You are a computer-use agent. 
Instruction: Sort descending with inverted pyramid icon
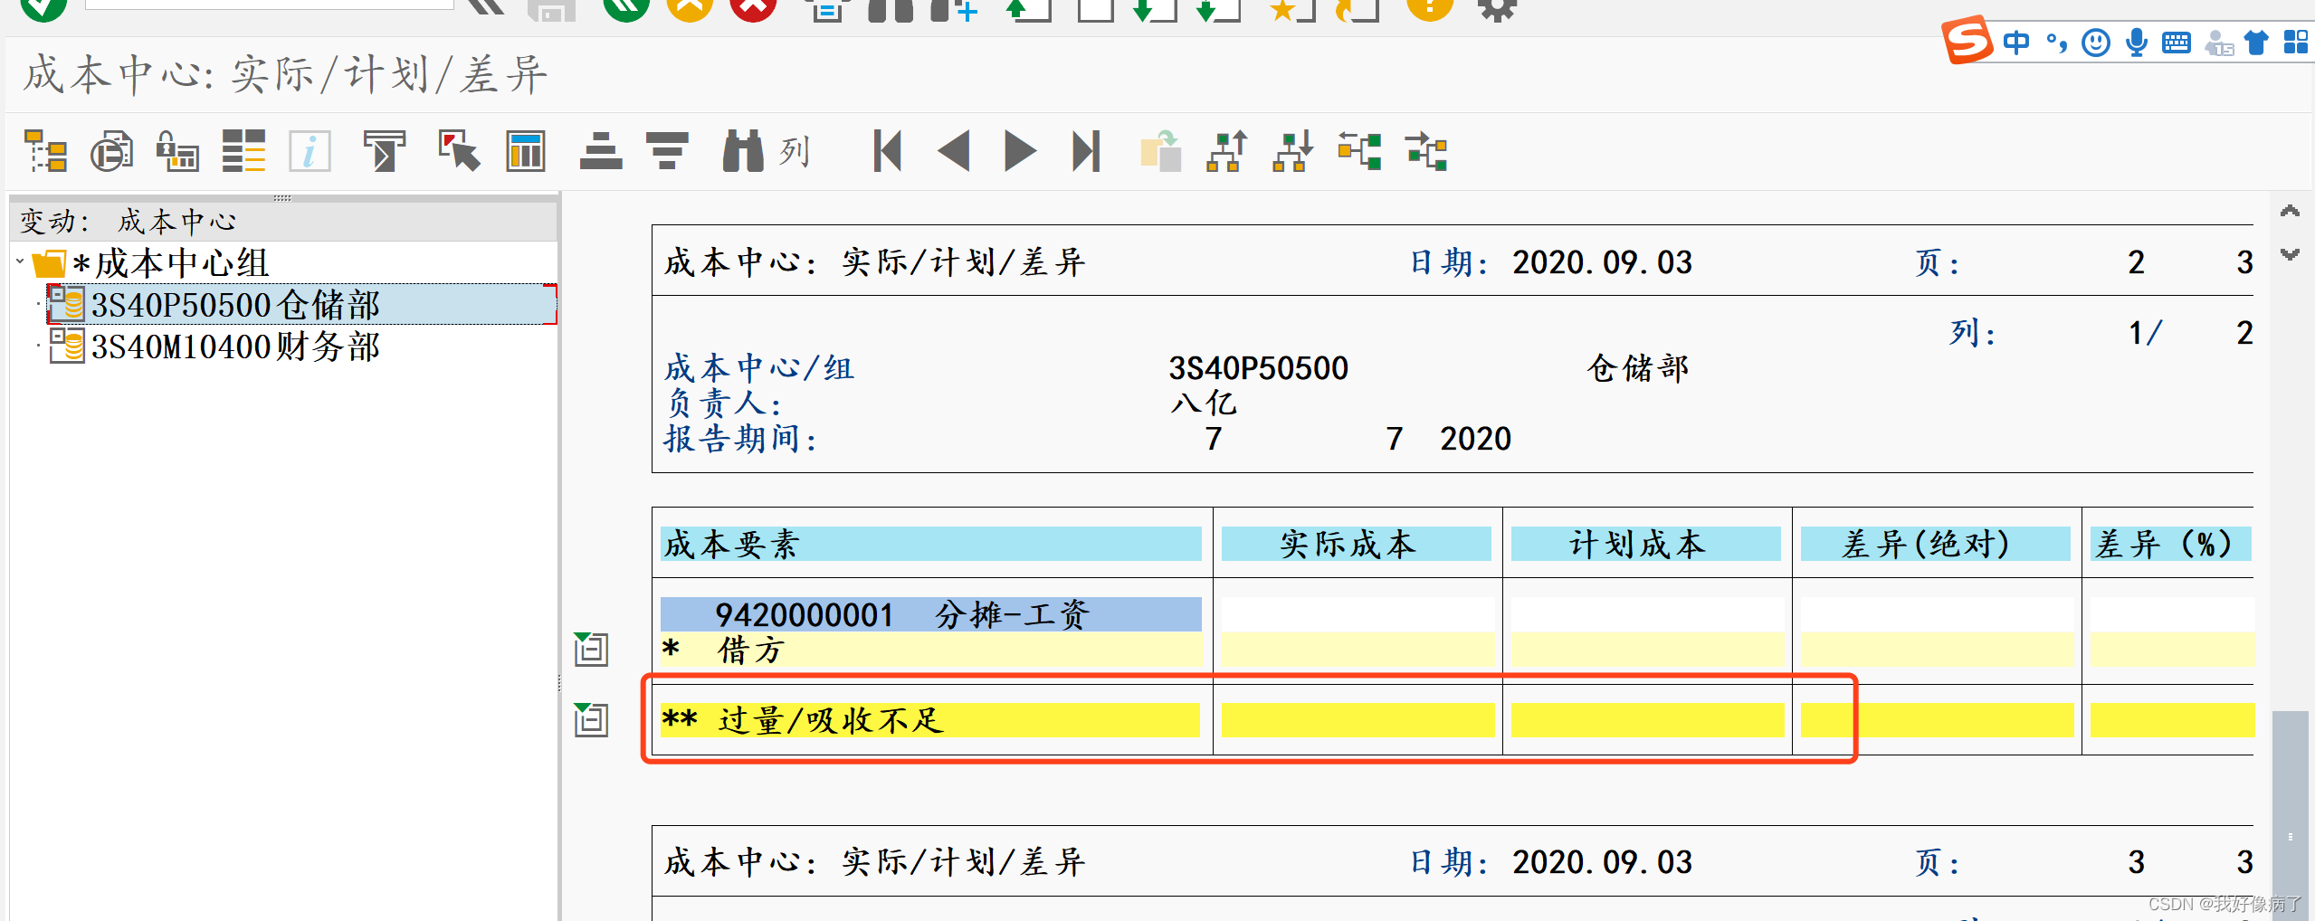(667, 151)
